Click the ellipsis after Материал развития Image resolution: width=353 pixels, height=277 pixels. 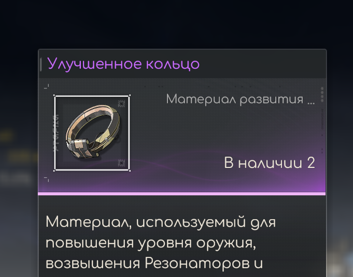tap(311, 103)
